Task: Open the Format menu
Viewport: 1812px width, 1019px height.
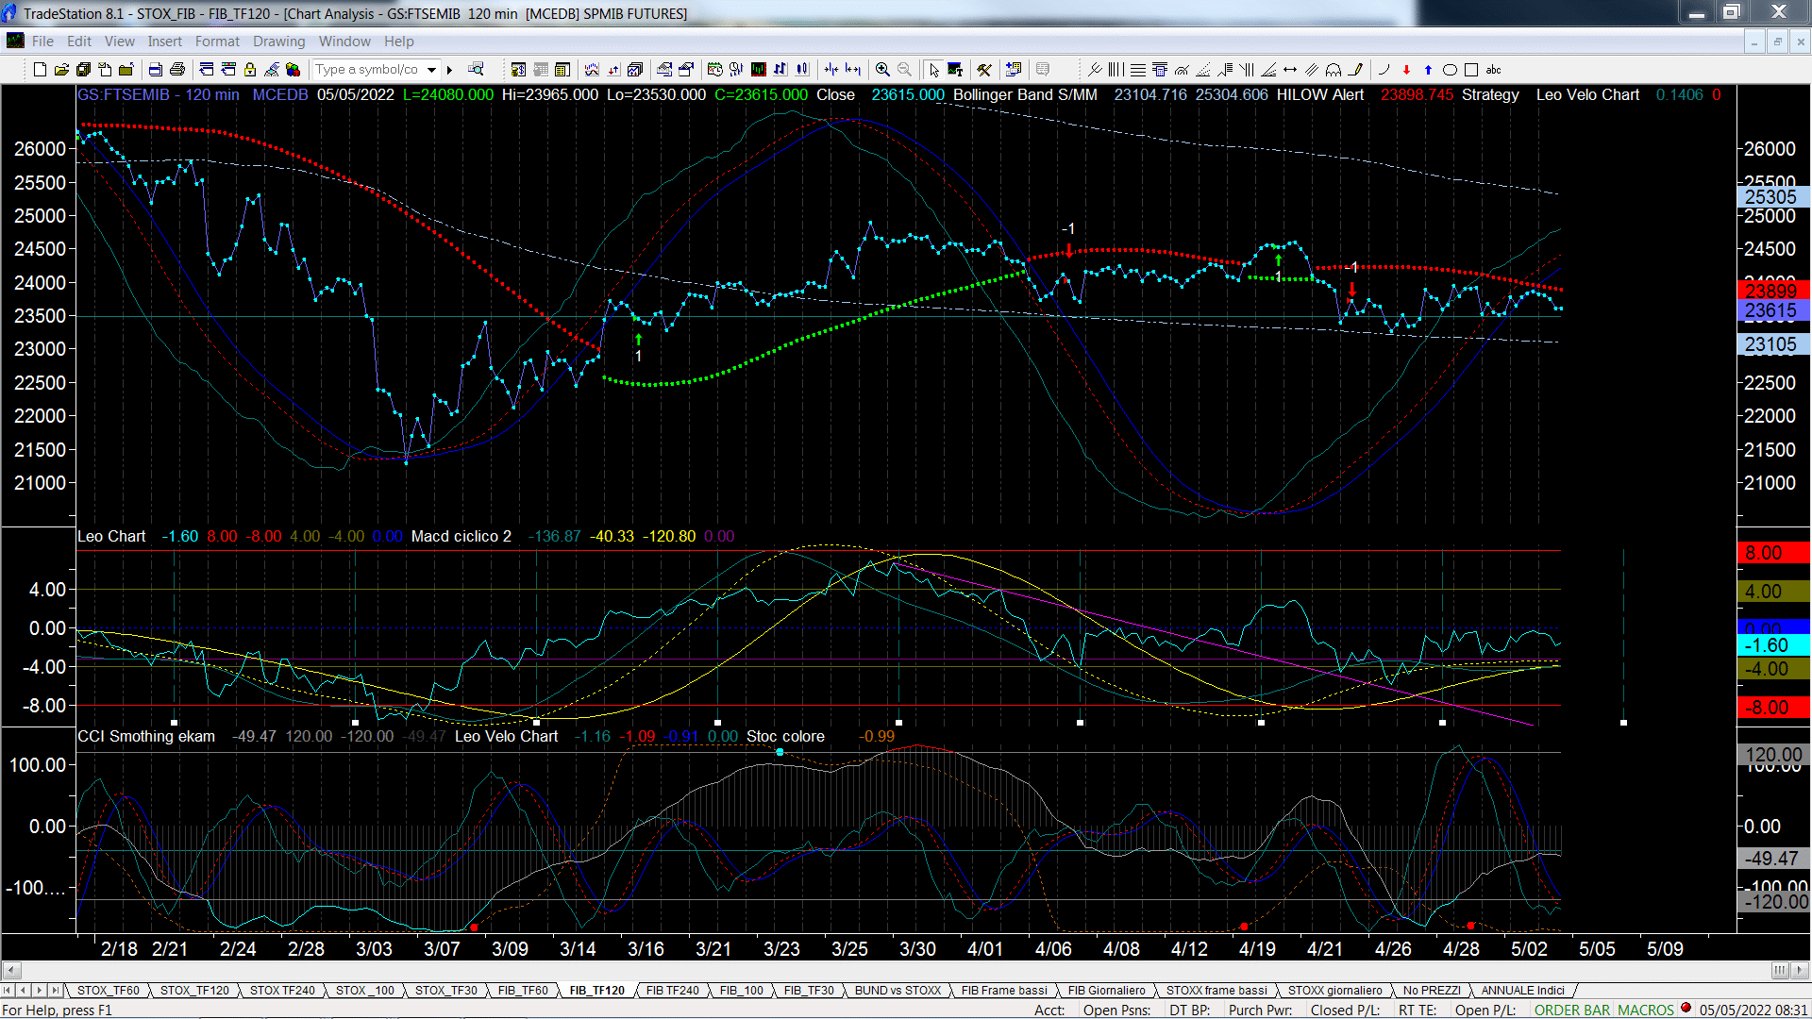Action: pos(217,42)
